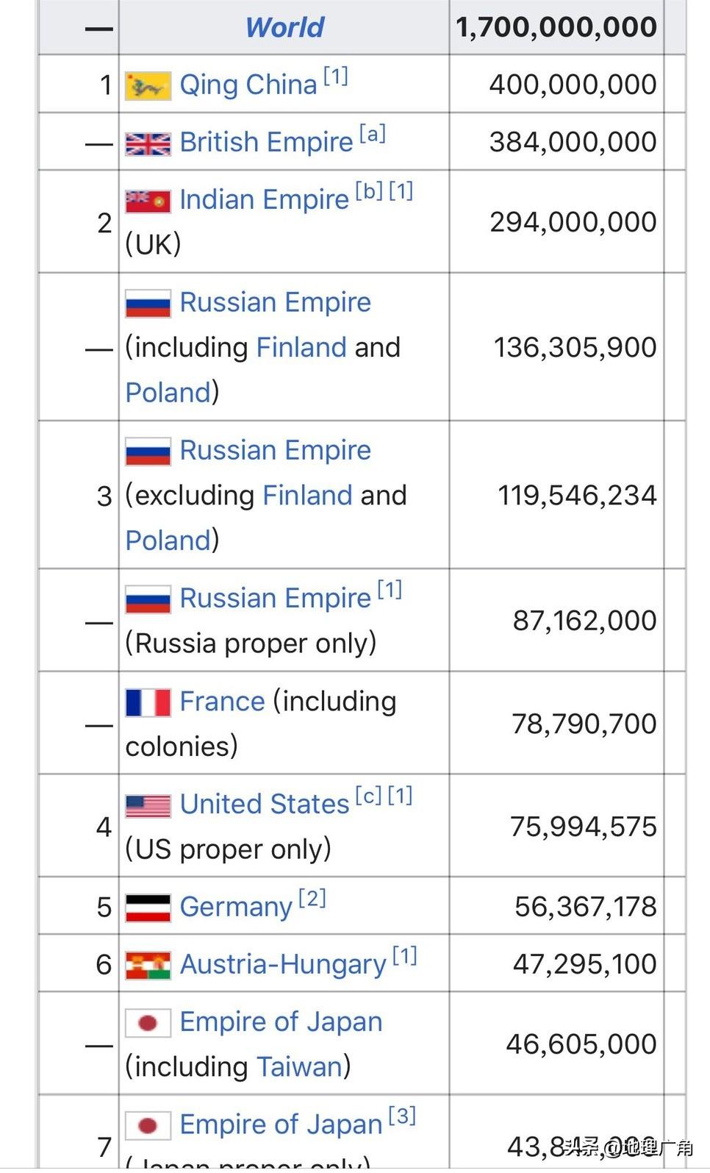Select the 400,000,000 population cell
Screen dimensions: 710x1173
(x=572, y=85)
